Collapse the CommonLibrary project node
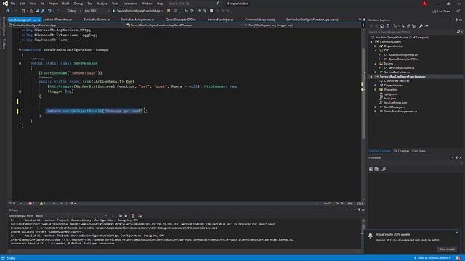 (x=371, y=42)
